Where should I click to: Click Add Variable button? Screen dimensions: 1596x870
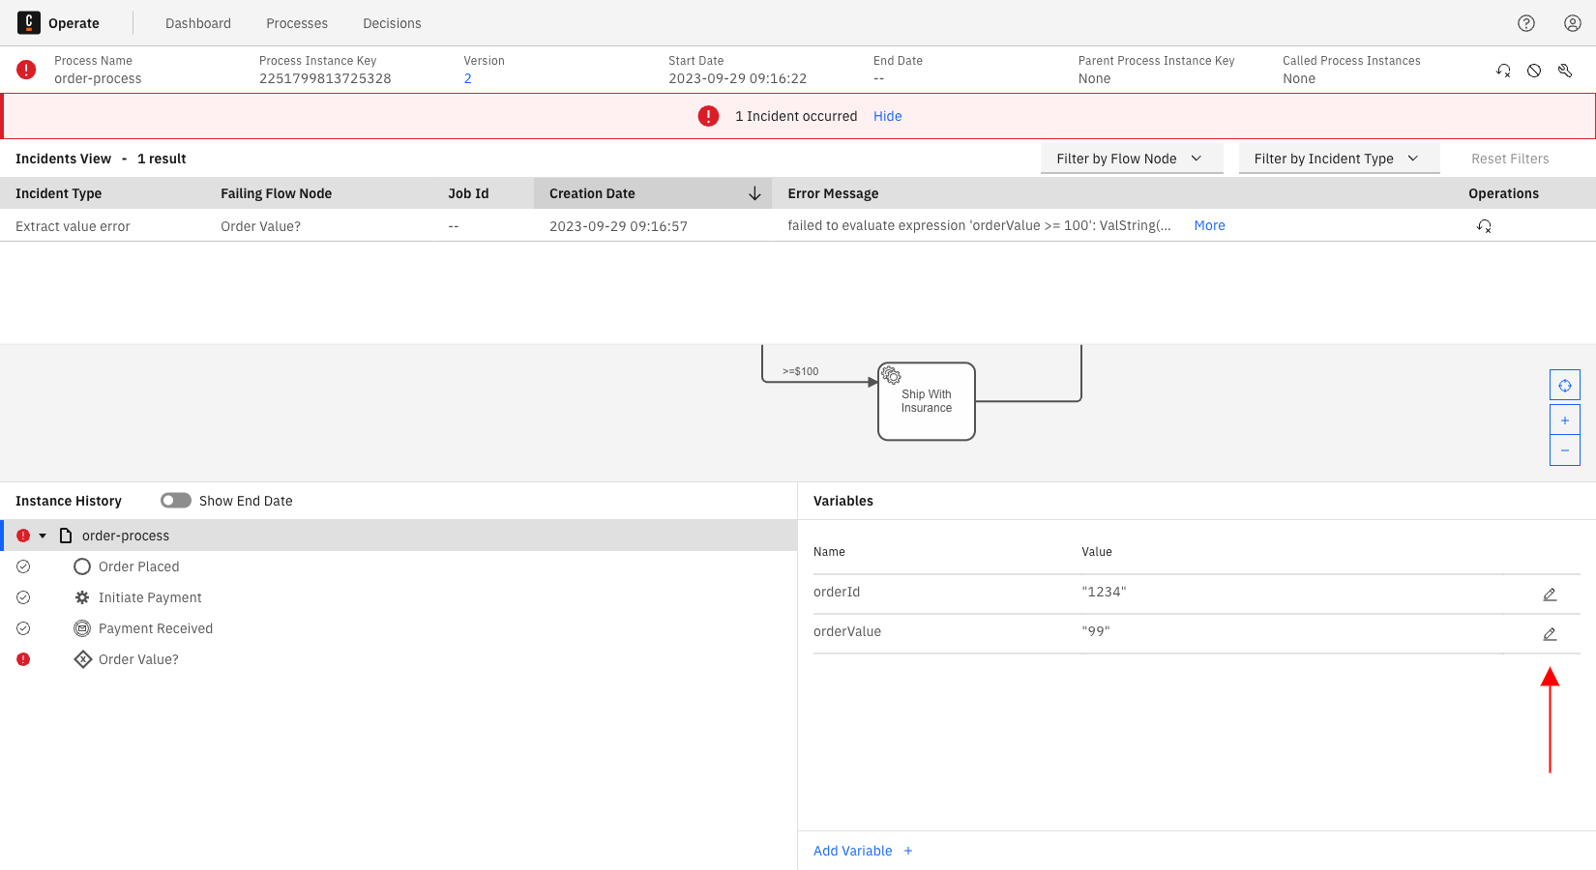(x=863, y=851)
